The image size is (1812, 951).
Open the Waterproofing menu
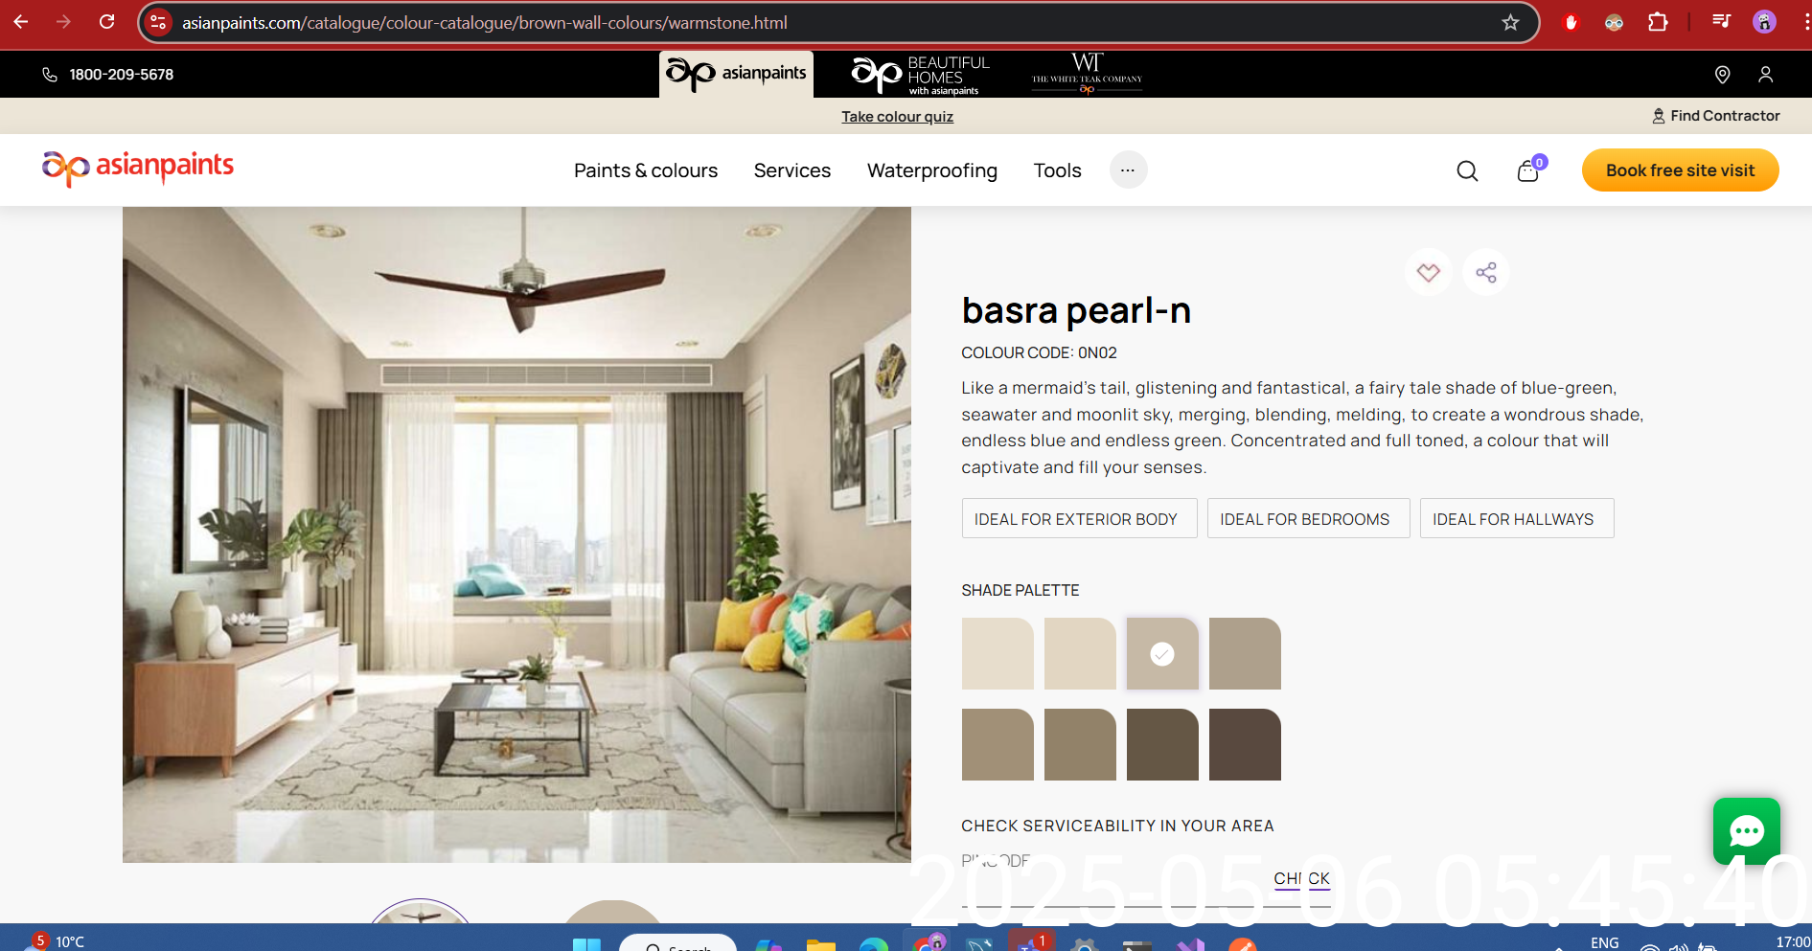tap(931, 170)
